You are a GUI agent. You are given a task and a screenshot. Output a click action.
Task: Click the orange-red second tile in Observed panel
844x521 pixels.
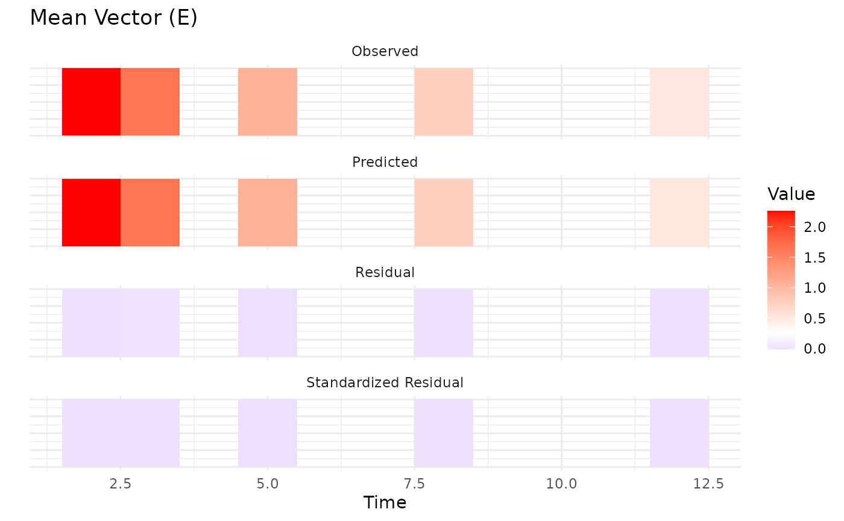click(x=150, y=102)
